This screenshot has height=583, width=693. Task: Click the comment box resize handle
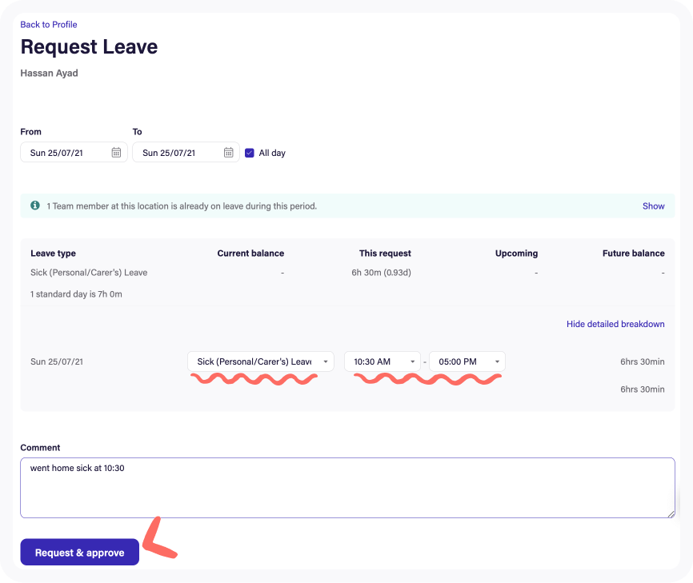pos(671,513)
